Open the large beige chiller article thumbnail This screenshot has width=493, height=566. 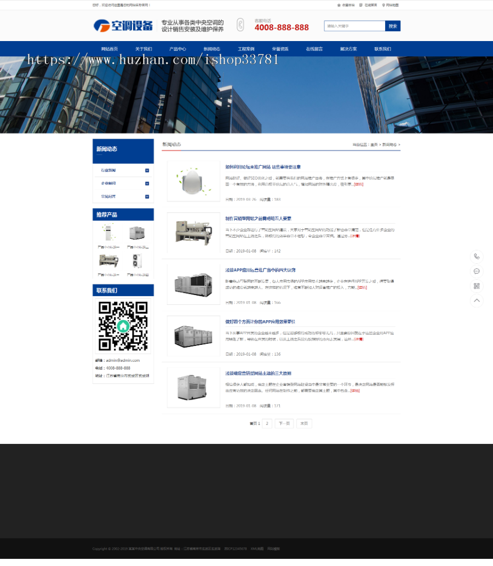pos(193,233)
